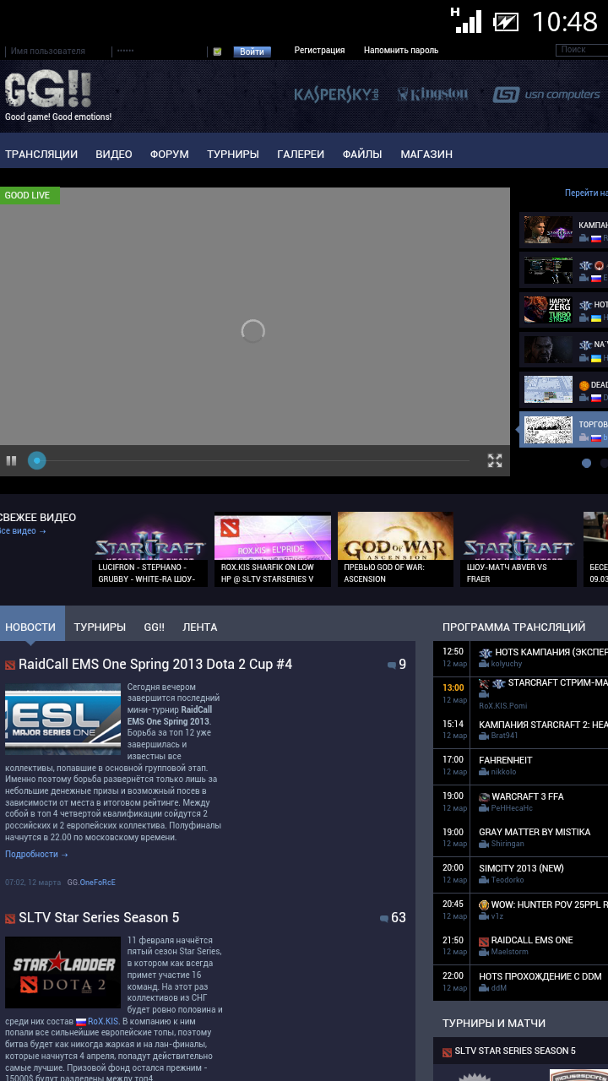Open the Галереи menu item
Image resolution: width=608 pixels, height=1081 pixels.
point(301,155)
